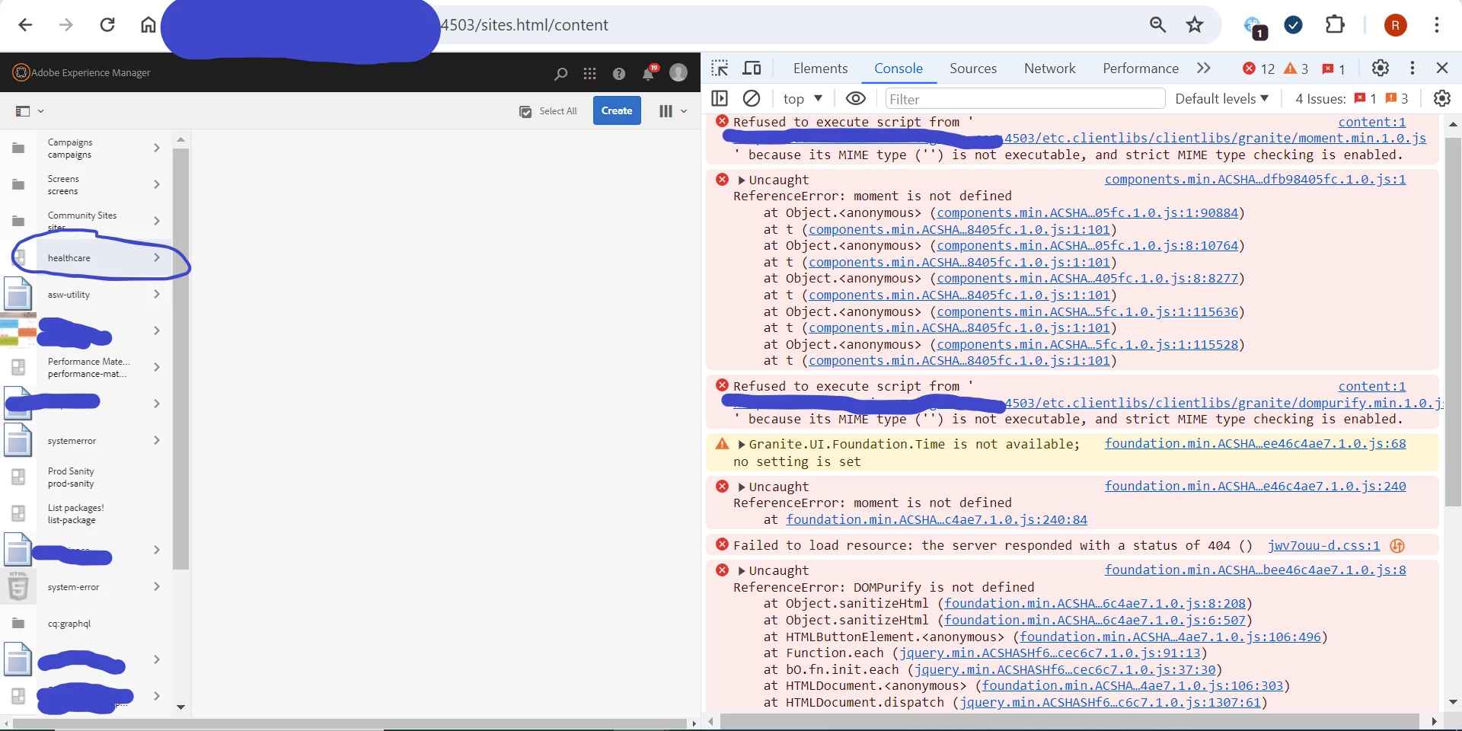Viewport: 1462px width, 731px height.
Task: Reload the page
Action: point(107,25)
